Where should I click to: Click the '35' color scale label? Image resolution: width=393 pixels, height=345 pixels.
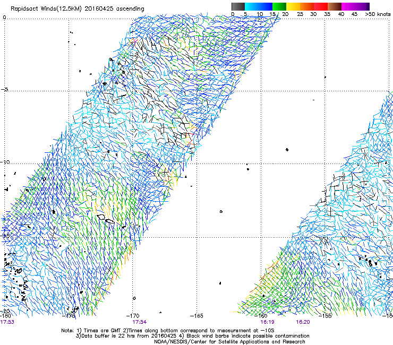tap(327, 14)
